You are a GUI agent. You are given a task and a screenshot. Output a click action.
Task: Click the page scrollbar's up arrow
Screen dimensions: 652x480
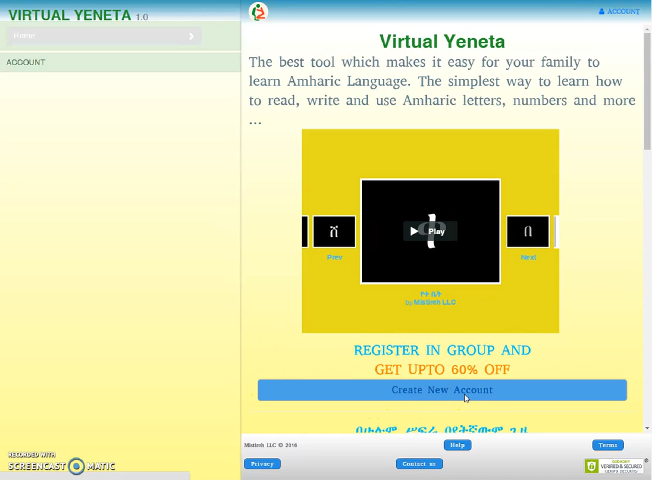647,29
